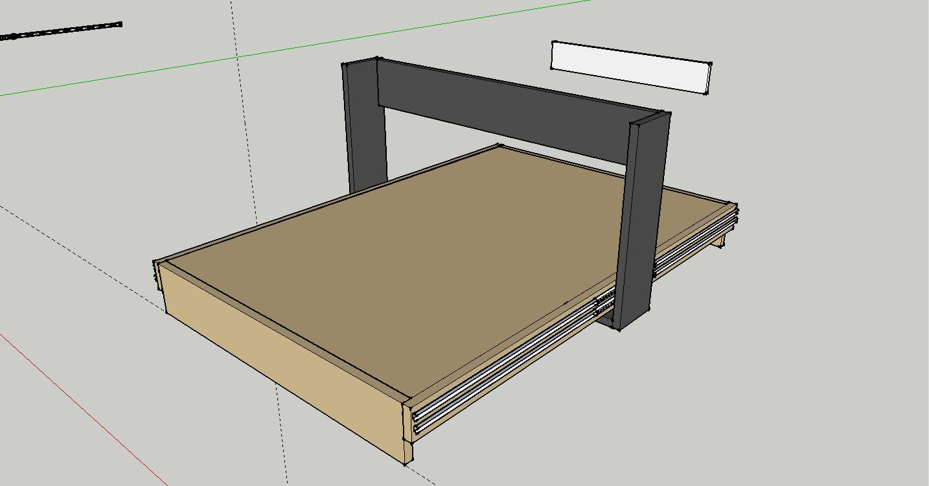Screen dimensions: 929x486
Task: Click the red axis line
Action: [84, 410]
